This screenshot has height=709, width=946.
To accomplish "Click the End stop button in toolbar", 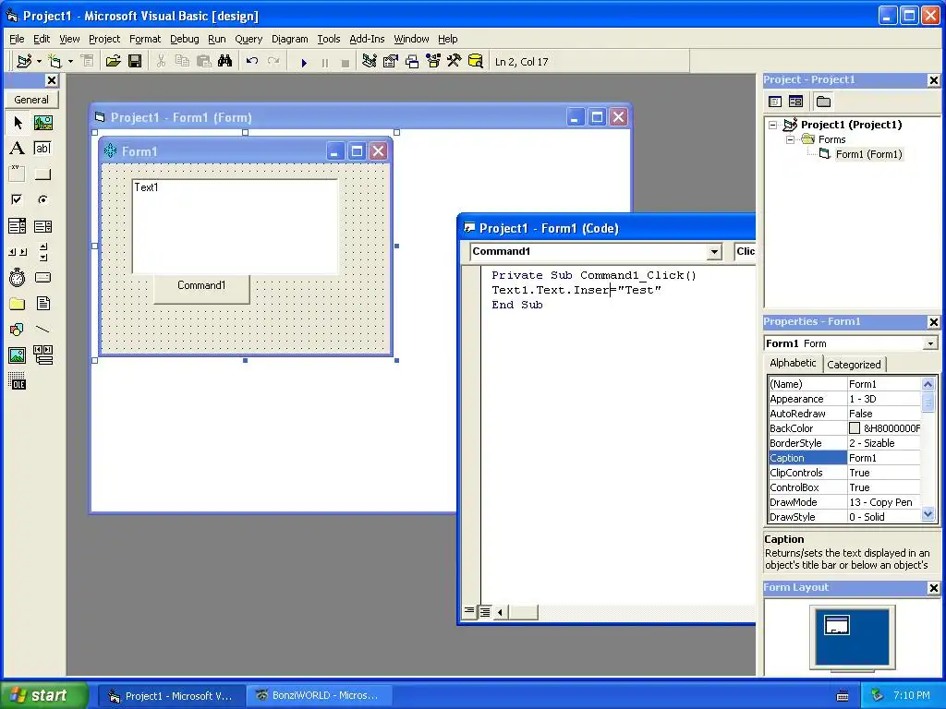I will (x=346, y=62).
